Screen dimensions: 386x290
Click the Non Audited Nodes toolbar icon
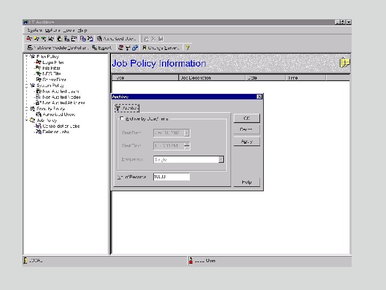click(x=66, y=39)
